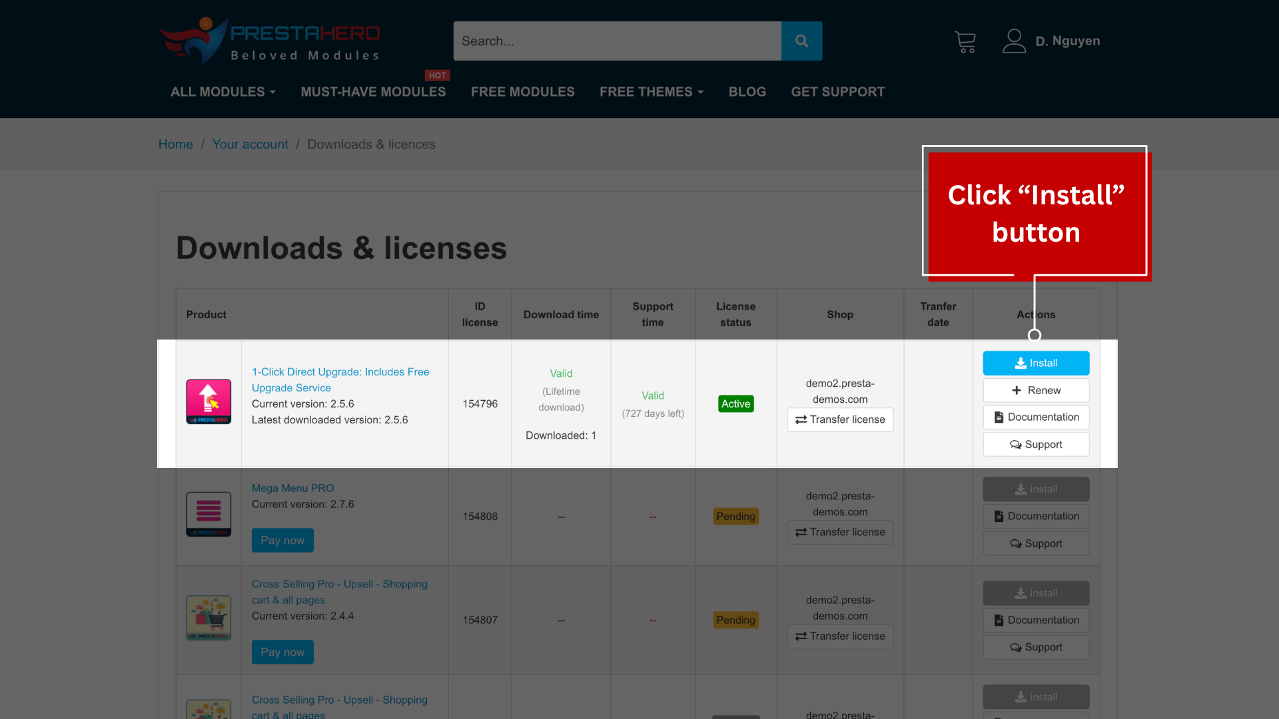Click the PrestaHero logo
The image size is (1279, 719).
(x=269, y=41)
